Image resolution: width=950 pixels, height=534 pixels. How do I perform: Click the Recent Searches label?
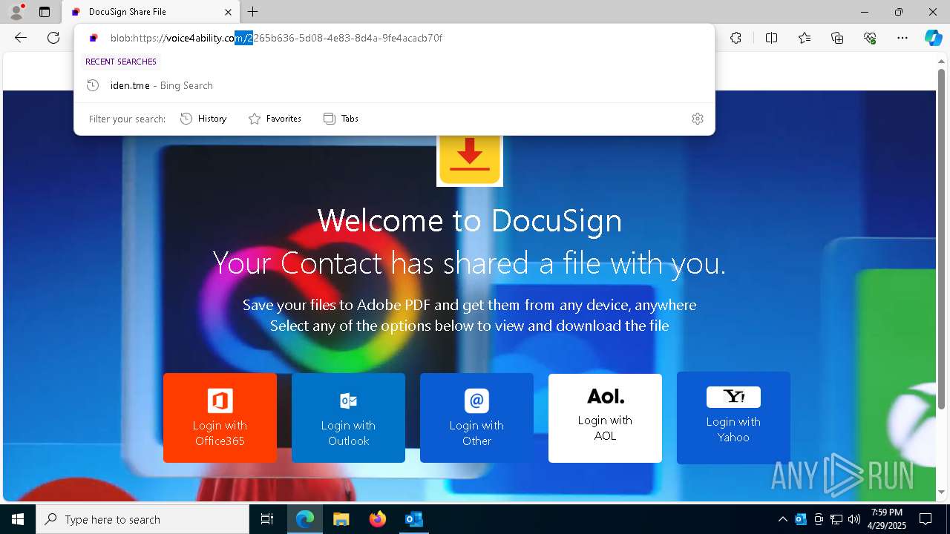(x=121, y=62)
